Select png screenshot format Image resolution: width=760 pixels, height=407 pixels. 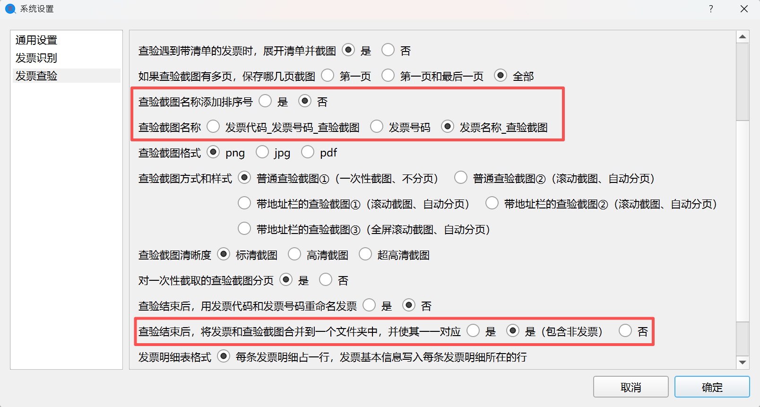213,152
